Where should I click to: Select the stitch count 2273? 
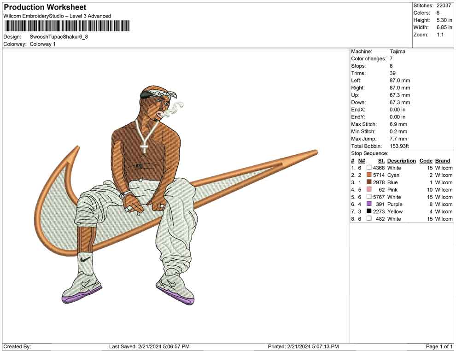379,211
